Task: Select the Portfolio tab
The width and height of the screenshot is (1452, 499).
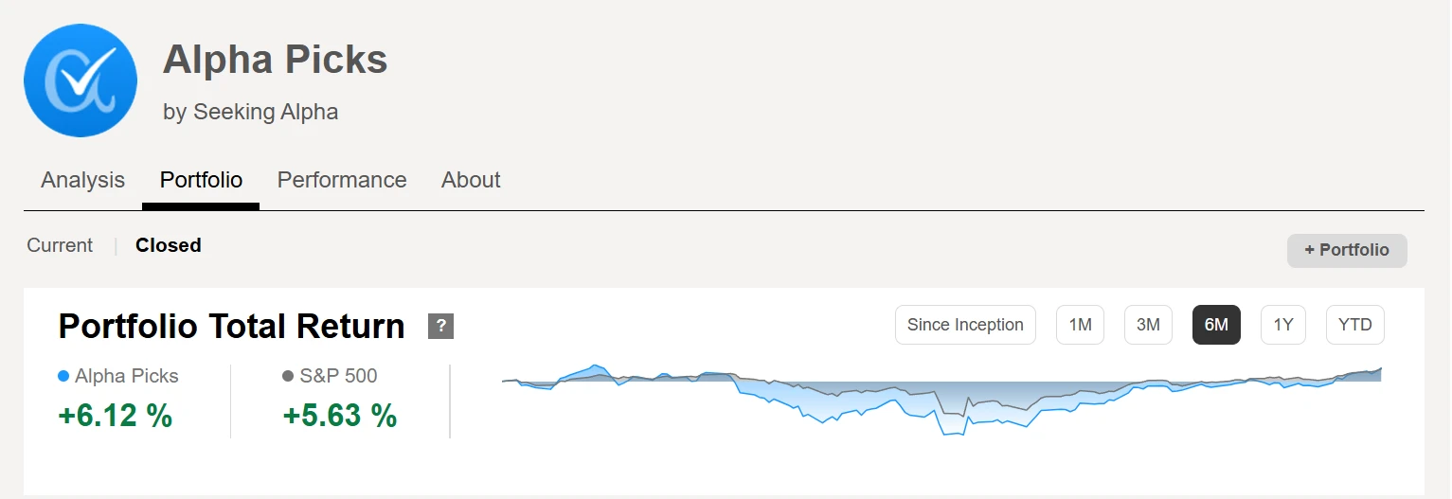Action: 201,180
